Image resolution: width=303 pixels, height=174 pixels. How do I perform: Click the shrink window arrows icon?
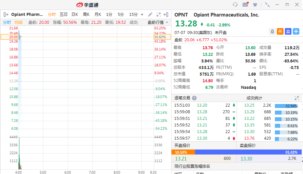(x=267, y=5)
